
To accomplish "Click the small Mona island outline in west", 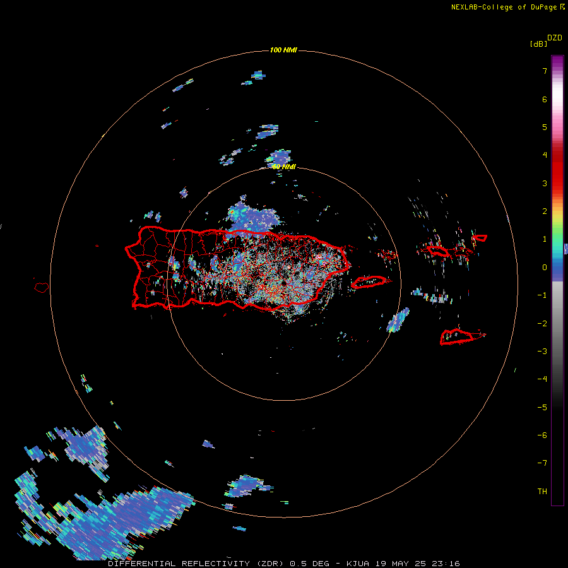I will [42, 287].
